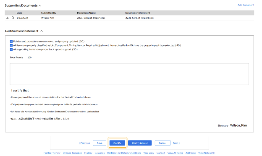Collapse the Certification Statement section chevron
Screen dimensions: 262x156
tap(42, 31)
